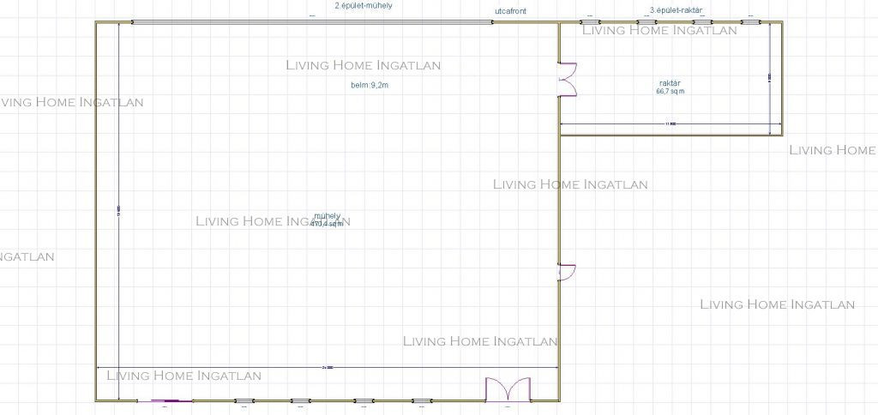Image resolution: width=878 pixels, height=415 pixels.
Task: Select the 'műhely 470,4 sq m' room label
Action: 328,220
